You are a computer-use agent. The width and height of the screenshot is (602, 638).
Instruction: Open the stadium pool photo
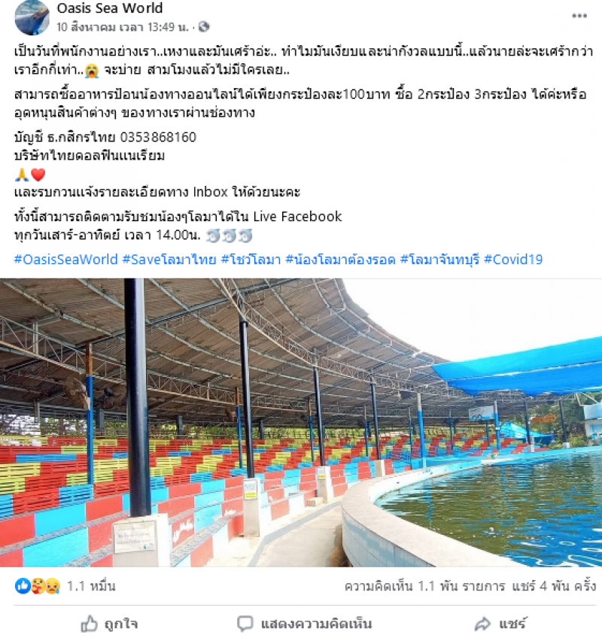(301, 422)
